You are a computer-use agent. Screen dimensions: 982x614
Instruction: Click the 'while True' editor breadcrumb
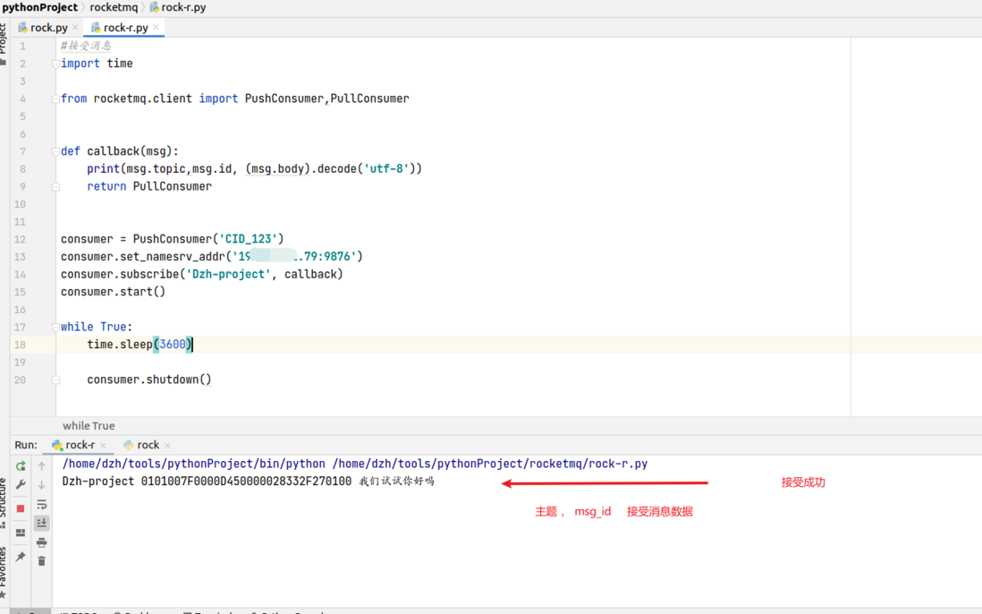coord(89,425)
